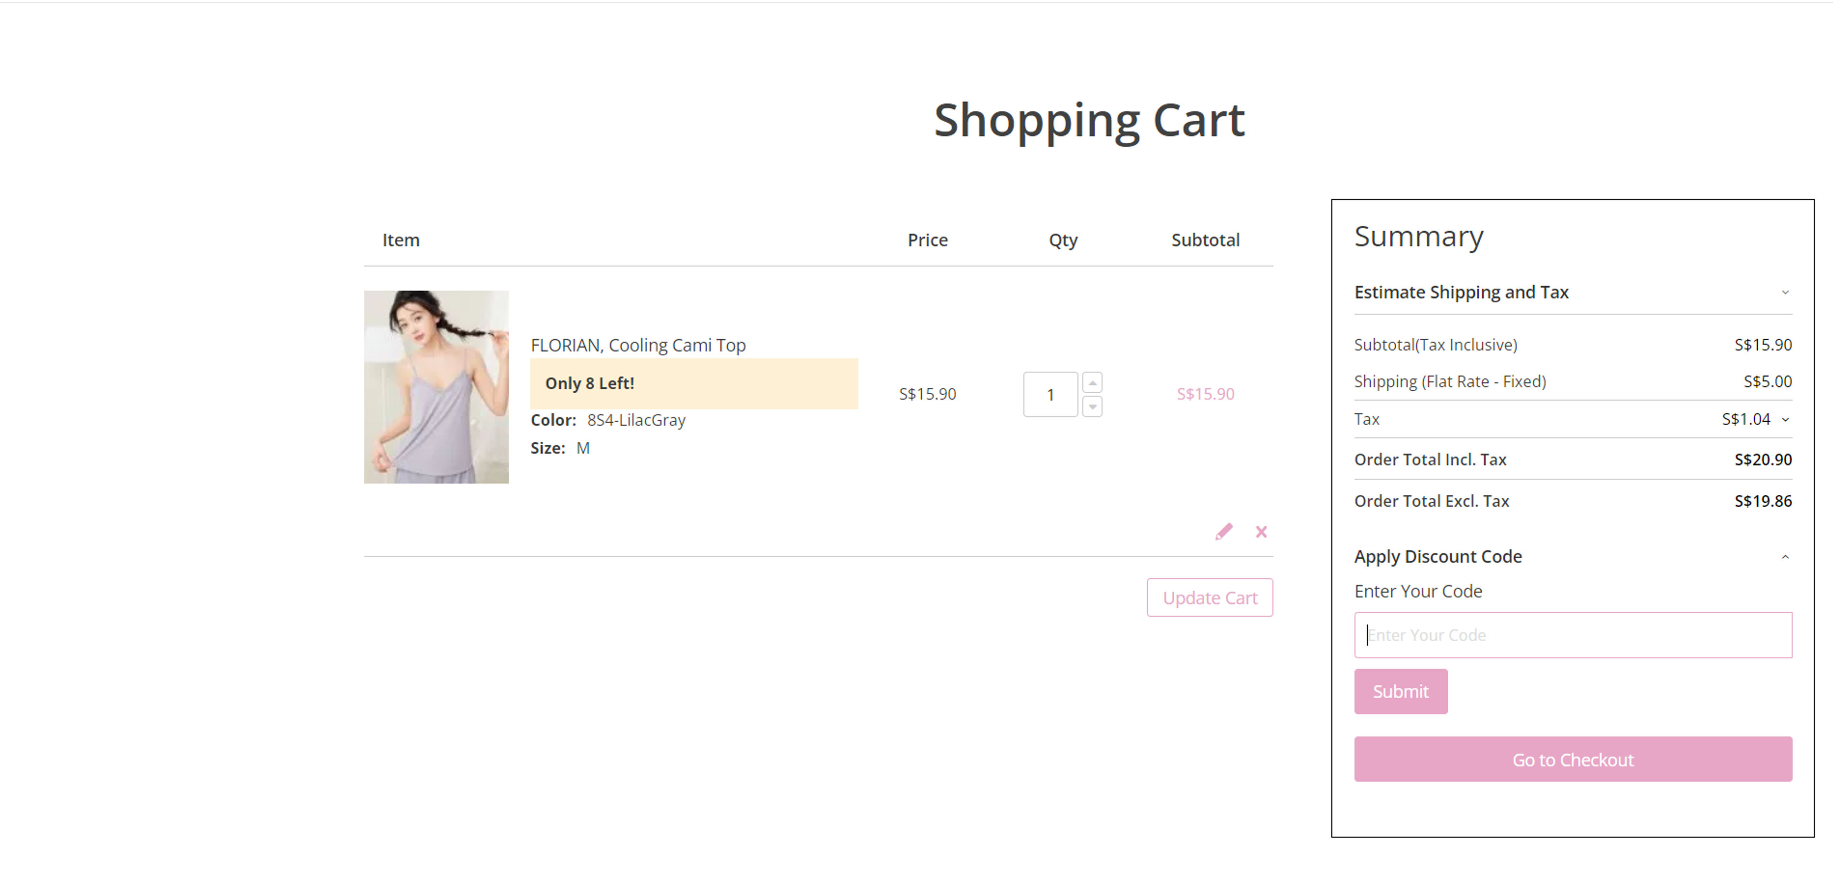This screenshot has height=877, width=1833.
Task: Click the pink subtotal price S$15.90
Action: click(1205, 393)
